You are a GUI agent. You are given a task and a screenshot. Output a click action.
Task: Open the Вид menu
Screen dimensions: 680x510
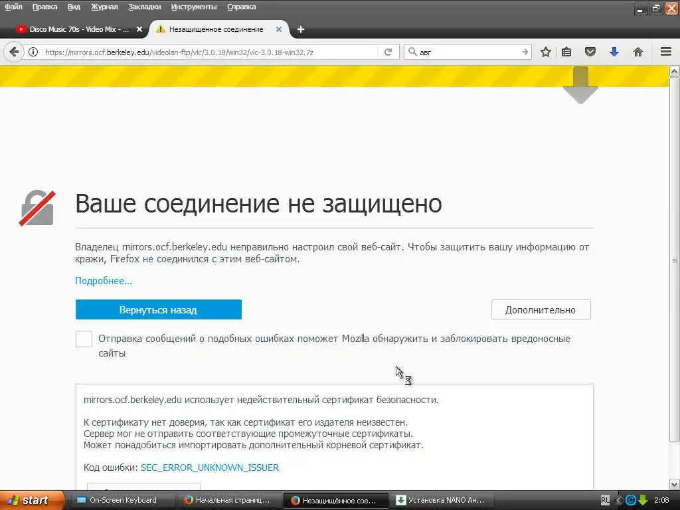pos(74,7)
